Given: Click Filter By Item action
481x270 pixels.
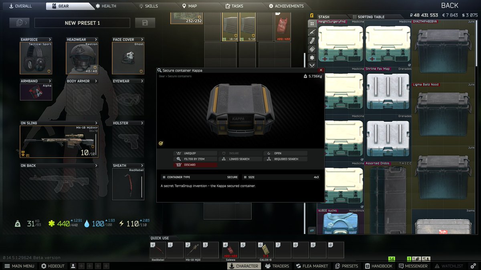Looking at the screenshot, I should coord(195,159).
